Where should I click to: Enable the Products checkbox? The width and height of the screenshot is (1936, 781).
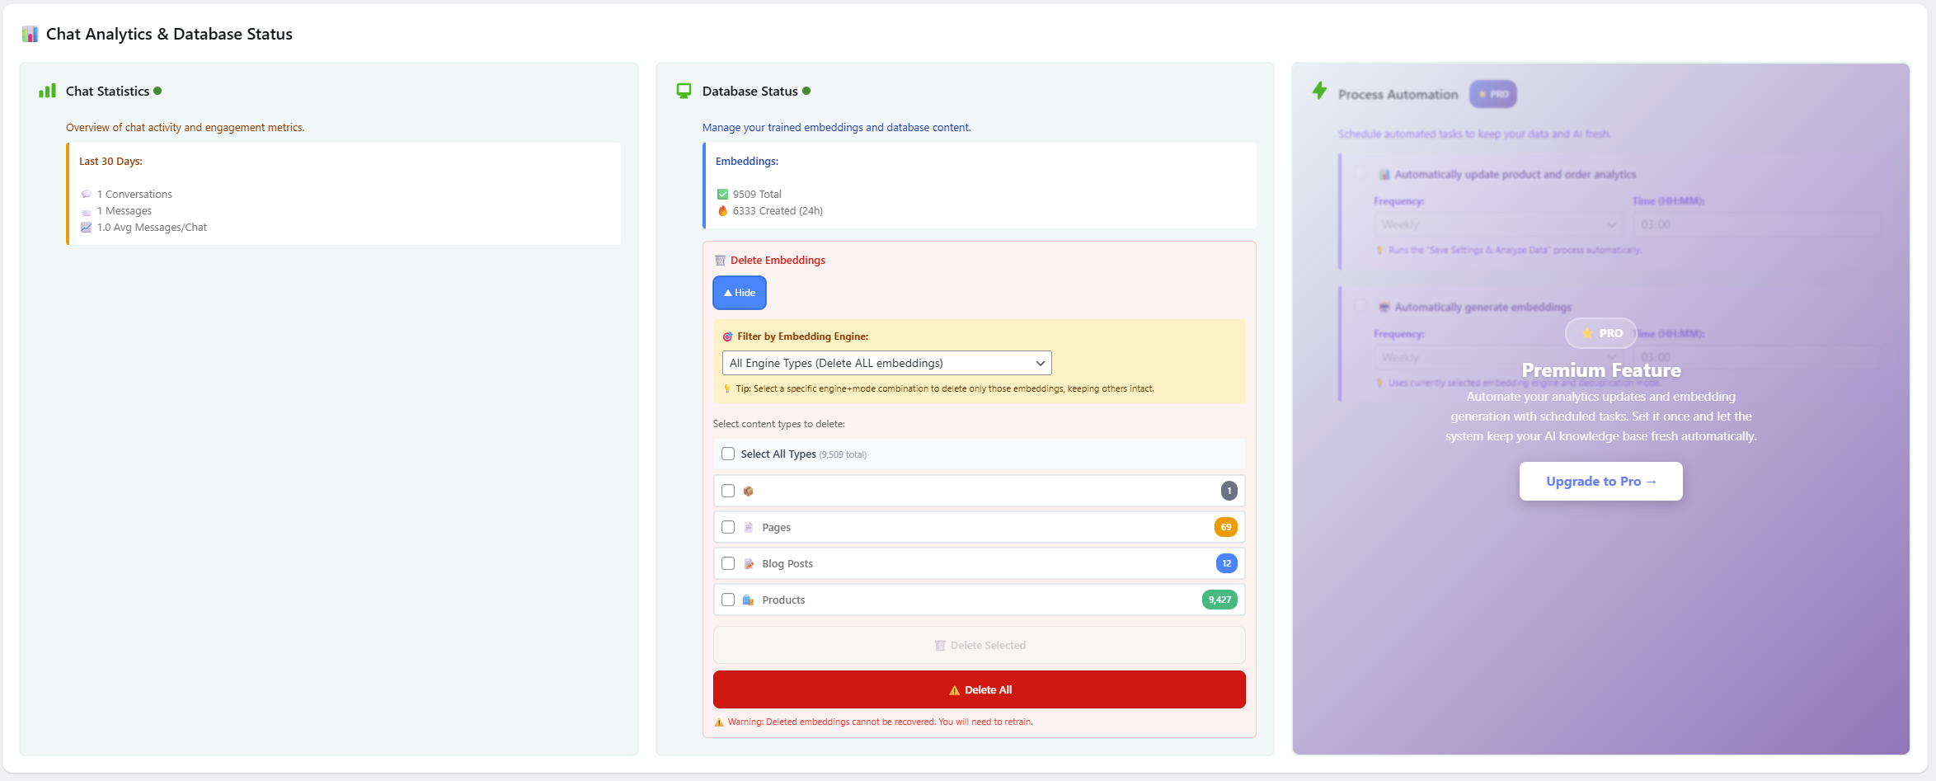coord(728,600)
